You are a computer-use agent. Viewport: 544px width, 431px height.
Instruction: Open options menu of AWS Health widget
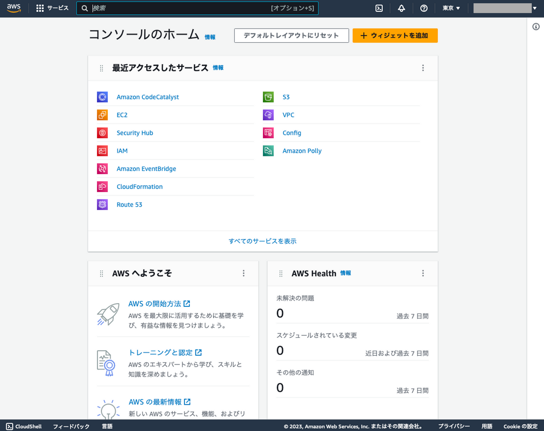[423, 273]
